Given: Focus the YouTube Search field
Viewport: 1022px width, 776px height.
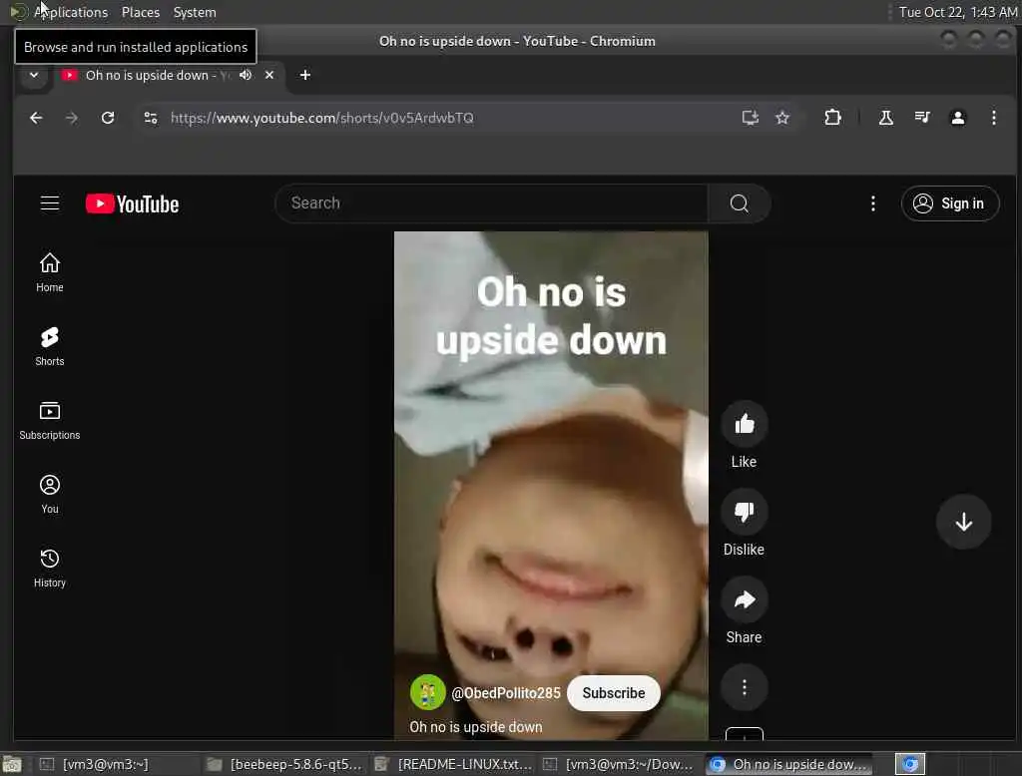Looking at the screenshot, I should tap(491, 203).
